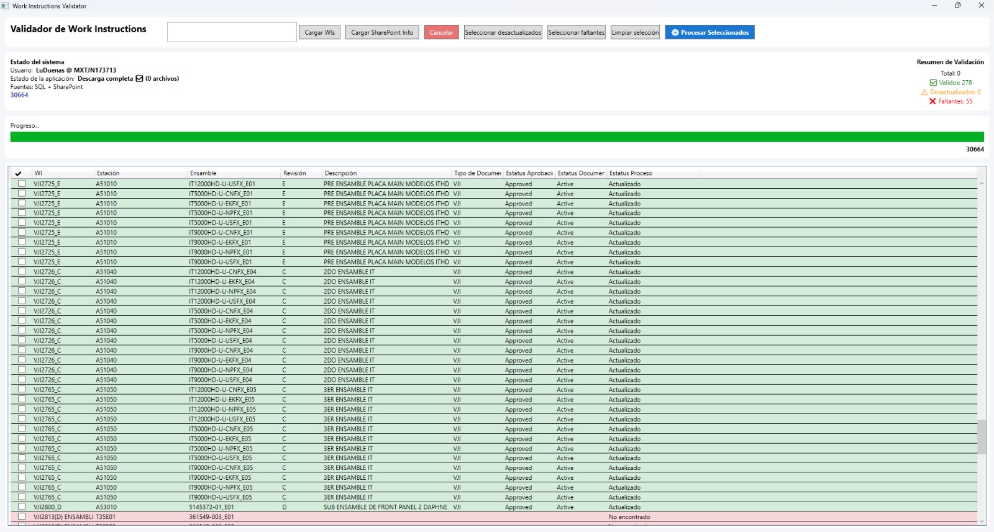The height and width of the screenshot is (532, 994).
Task: Sort by Estación column header
Action: (x=140, y=173)
